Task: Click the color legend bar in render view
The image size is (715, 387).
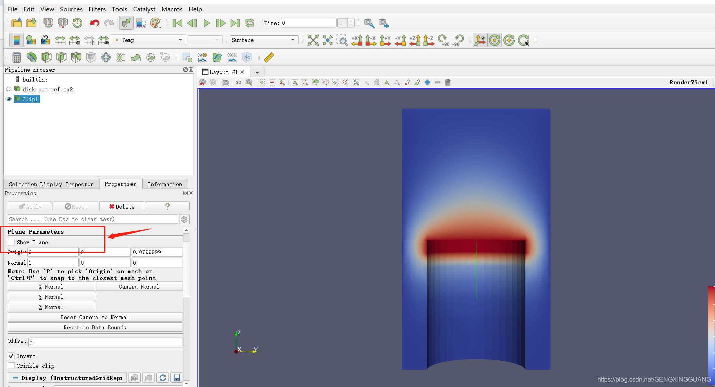Action: tap(711, 336)
